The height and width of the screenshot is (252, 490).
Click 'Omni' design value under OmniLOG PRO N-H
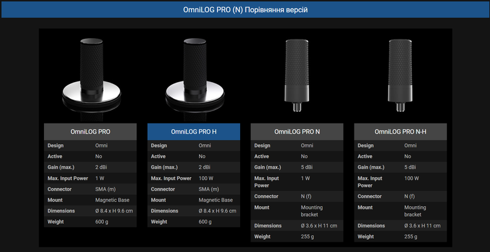(411, 145)
